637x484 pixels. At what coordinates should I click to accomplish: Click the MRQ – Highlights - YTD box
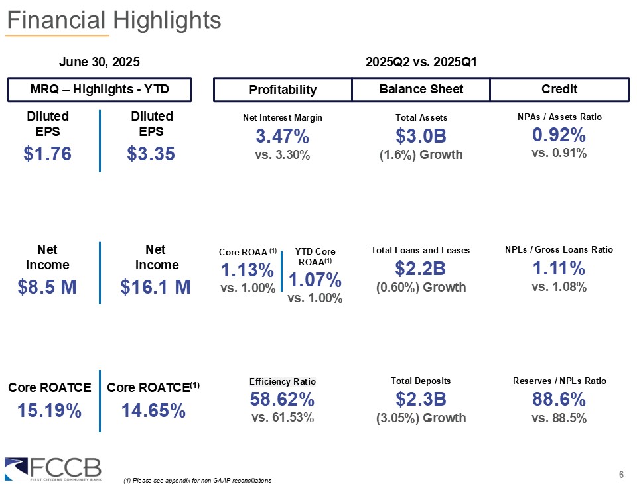click(x=100, y=90)
